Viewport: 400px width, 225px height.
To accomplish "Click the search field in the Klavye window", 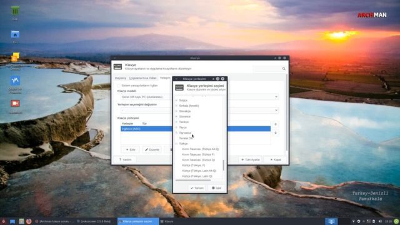I will pyautogui.click(x=269, y=69).
